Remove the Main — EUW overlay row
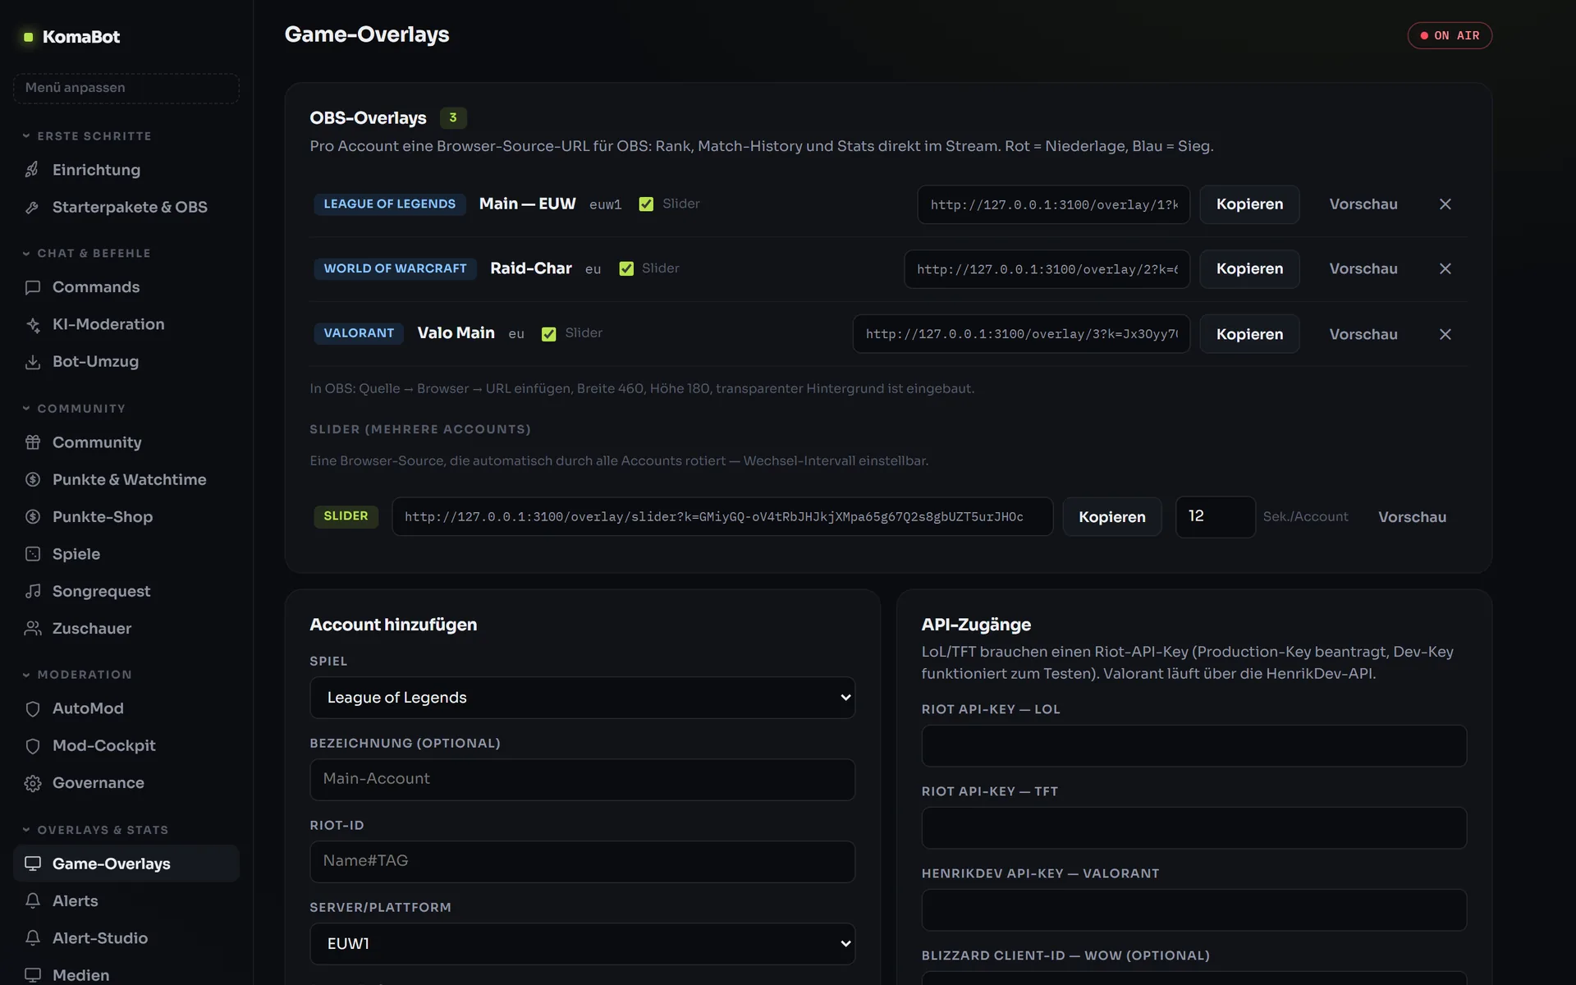 coord(1445,204)
